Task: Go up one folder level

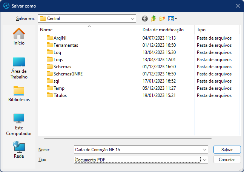Action: 153,18
